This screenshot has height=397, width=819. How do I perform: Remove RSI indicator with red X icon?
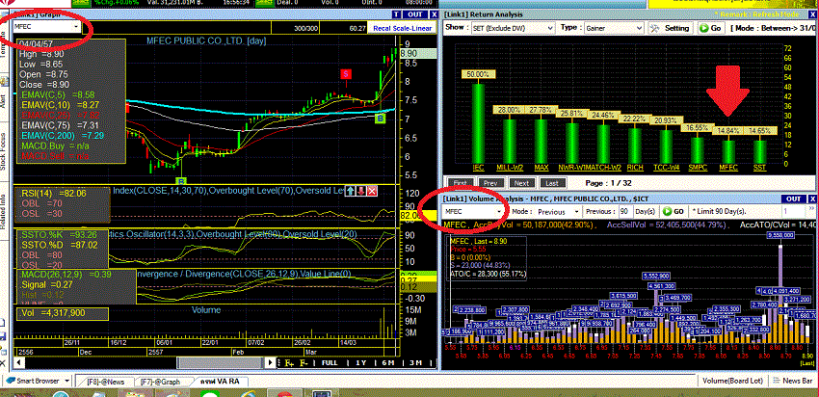tap(371, 192)
